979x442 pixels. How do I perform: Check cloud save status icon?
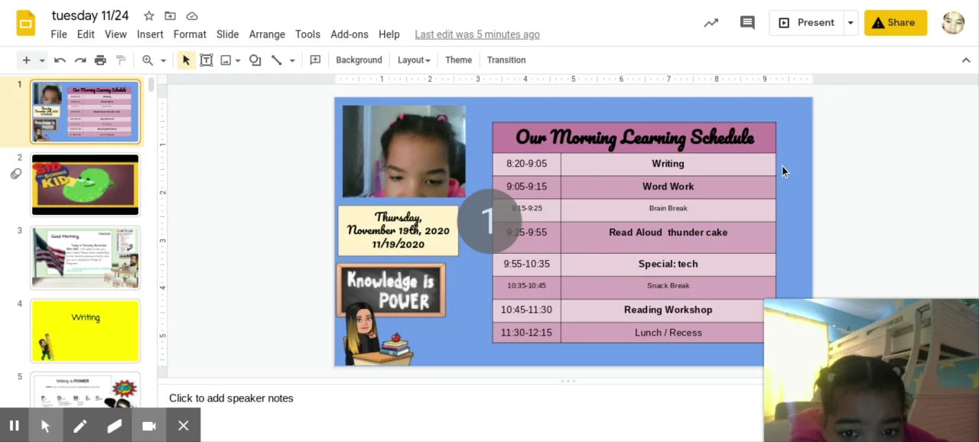pyautogui.click(x=192, y=16)
